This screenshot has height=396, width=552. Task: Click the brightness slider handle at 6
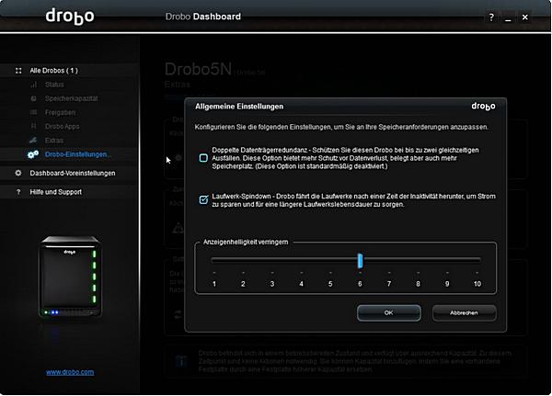[x=360, y=261]
